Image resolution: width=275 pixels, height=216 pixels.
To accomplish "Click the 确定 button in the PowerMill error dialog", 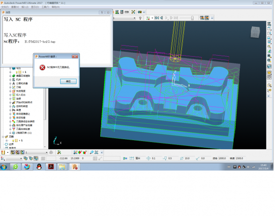I will pos(68,81).
